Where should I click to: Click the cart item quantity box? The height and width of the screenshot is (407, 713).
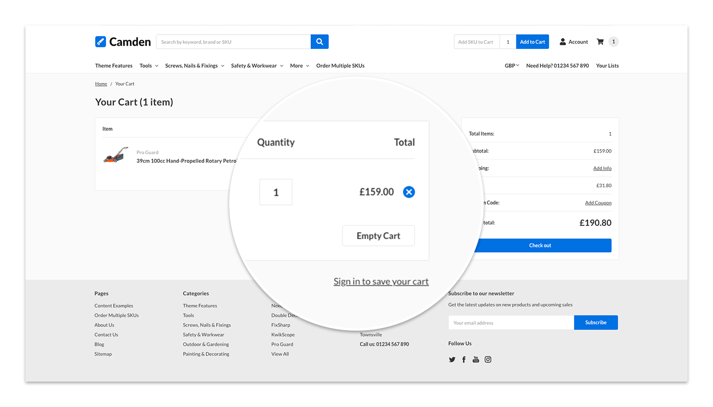pyautogui.click(x=276, y=192)
